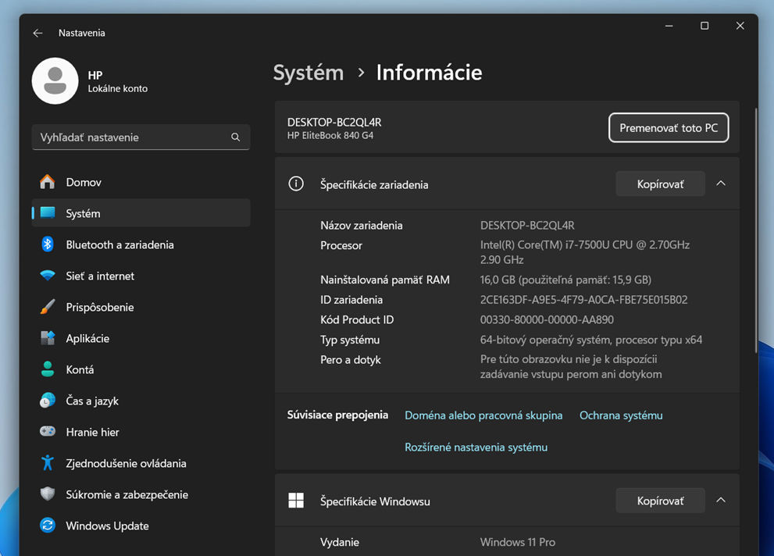
Task: Select Súkromie a zabezpečenie menu item
Action: (x=127, y=494)
